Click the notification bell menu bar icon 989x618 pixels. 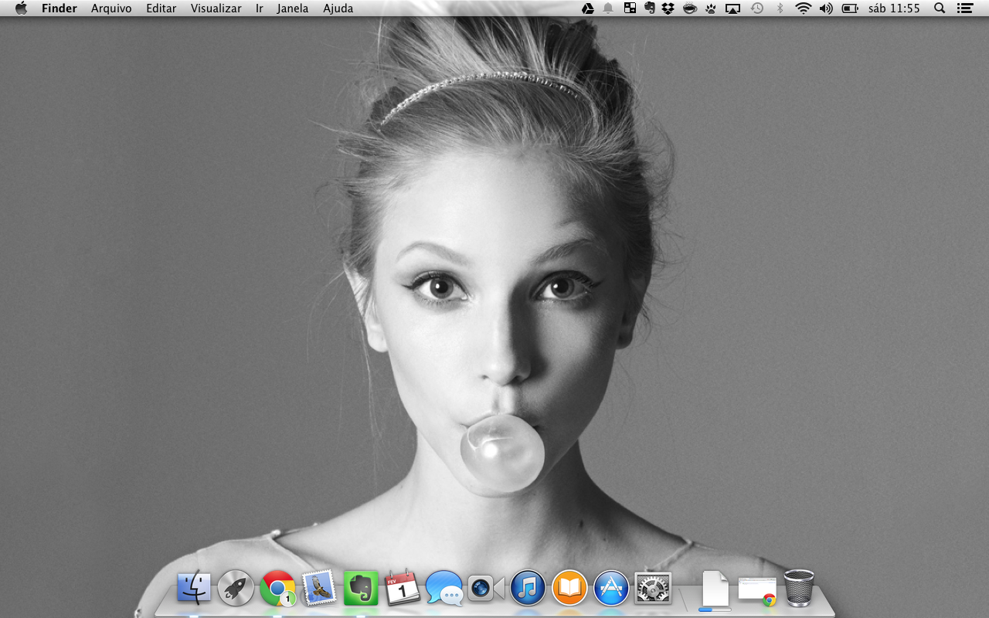[609, 8]
